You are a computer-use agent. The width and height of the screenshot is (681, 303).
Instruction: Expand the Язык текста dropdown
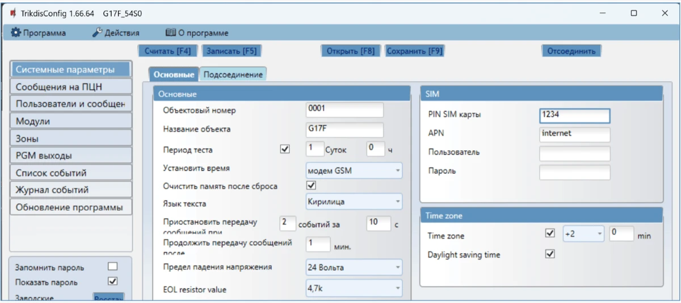[x=354, y=202]
